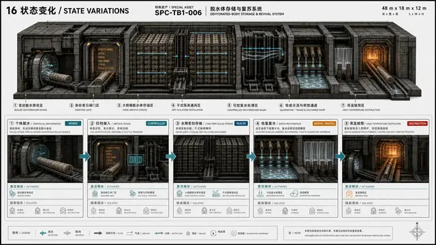The width and height of the screenshot is (436, 245).
Task: Click the 'Controlled Rehydration Basin' zone label
Action: [247, 108]
